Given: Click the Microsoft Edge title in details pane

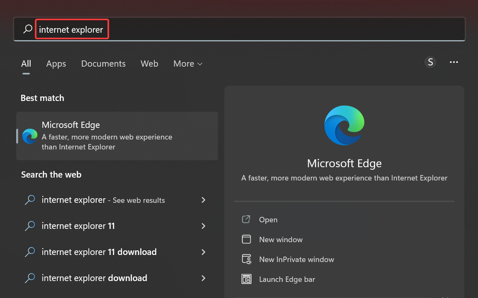Looking at the screenshot, I should 344,163.
